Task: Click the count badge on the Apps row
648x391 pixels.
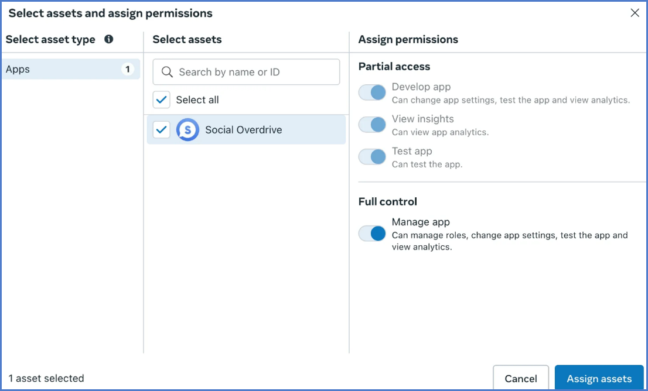Action: click(127, 69)
